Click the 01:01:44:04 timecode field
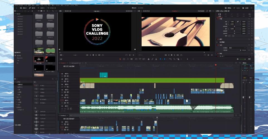Screen dimensions: 268x139 69,66
